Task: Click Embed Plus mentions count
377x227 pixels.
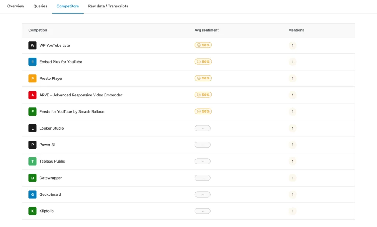Action: (293, 62)
